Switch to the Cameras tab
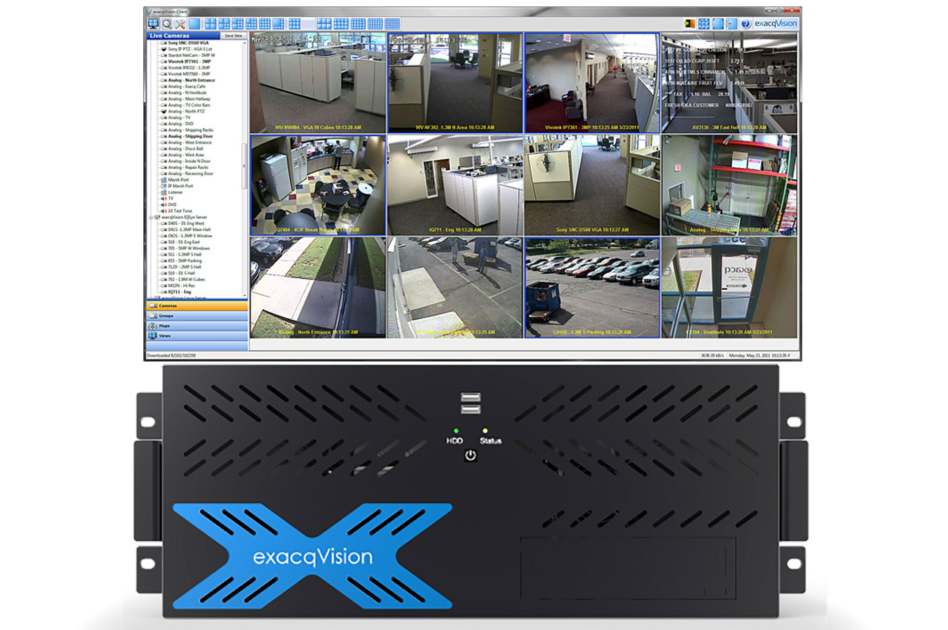The image size is (948, 630). [197, 306]
